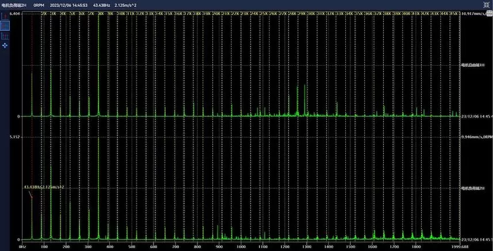Screen dimensions: 493x251
Task: Click the 6.404 upper chart scale value
Action: tap(15, 13)
